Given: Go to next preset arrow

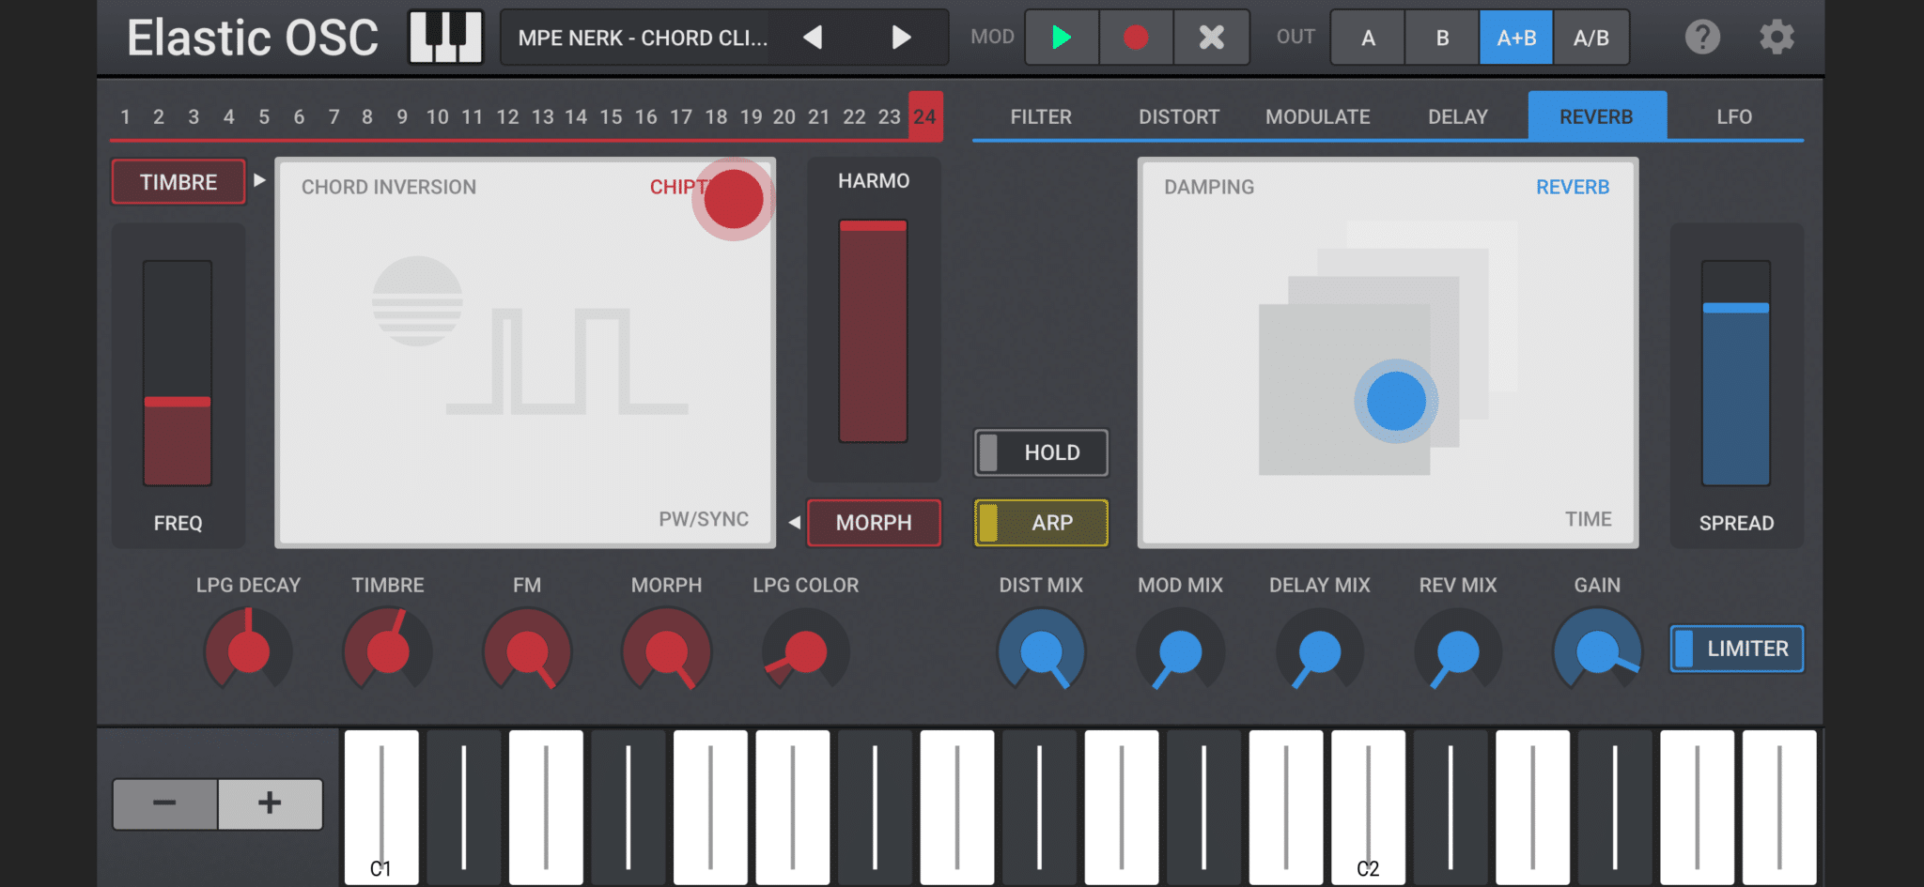Looking at the screenshot, I should coord(901,38).
